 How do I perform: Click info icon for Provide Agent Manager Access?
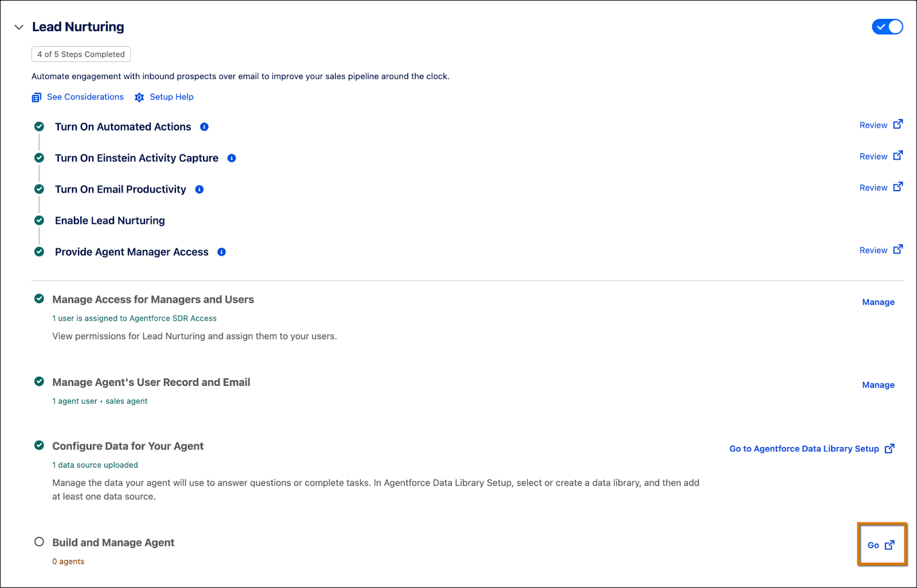coord(221,251)
